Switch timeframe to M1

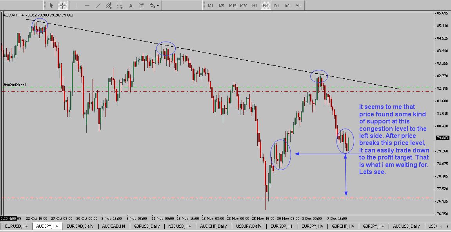click(x=211, y=5)
